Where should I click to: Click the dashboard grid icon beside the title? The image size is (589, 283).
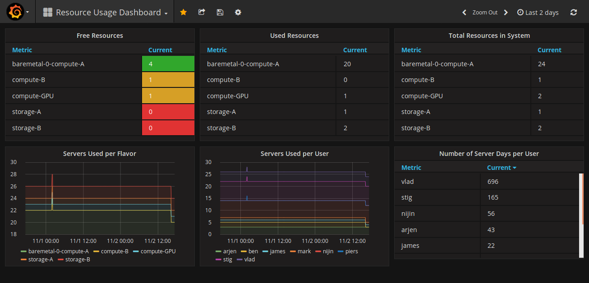click(48, 13)
